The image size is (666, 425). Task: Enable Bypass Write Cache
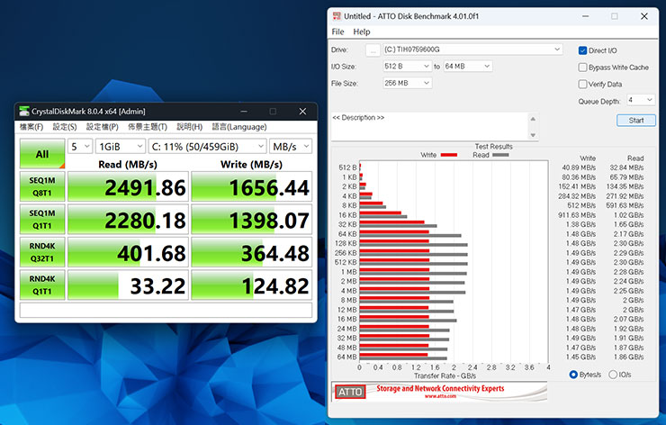[583, 68]
